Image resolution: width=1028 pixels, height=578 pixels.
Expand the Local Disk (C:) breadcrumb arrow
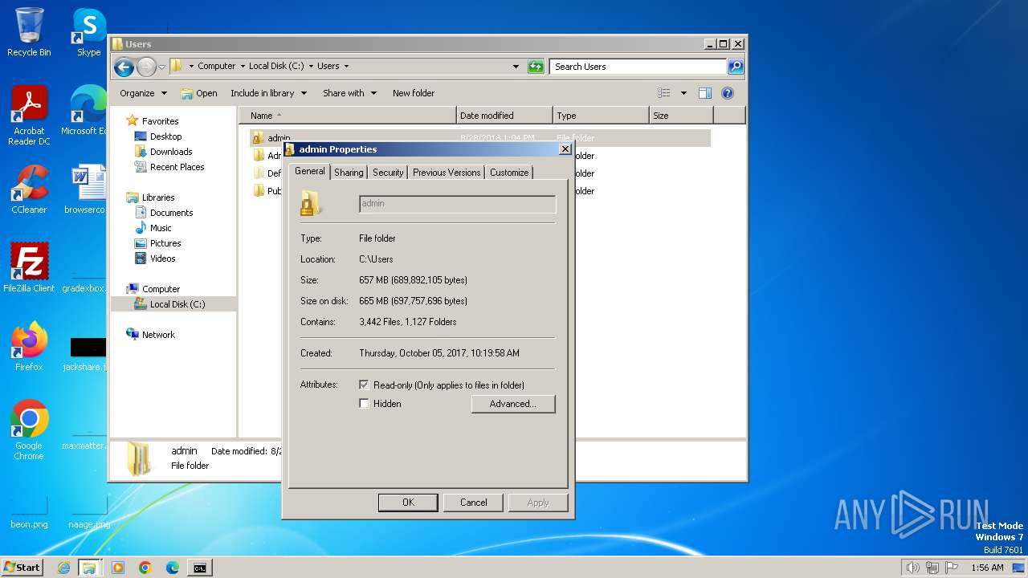pyautogui.click(x=311, y=67)
